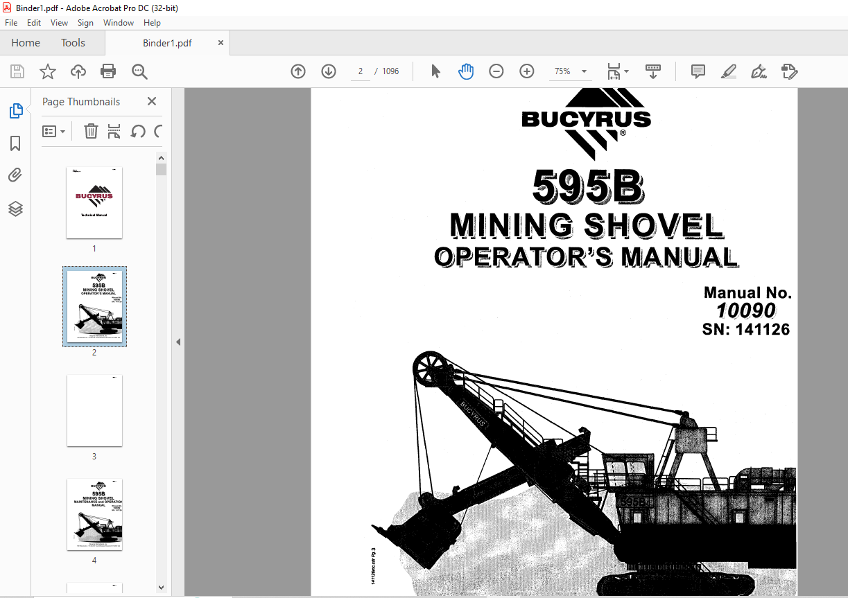The height and width of the screenshot is (598, 848).
Task: Click the Save file icon
Action: coord(17,71)
